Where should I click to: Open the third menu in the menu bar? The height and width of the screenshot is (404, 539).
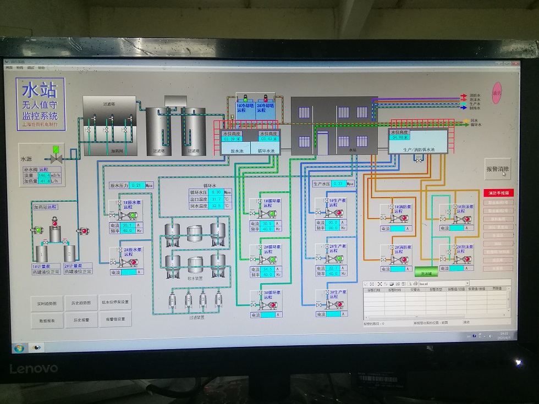(31, 68)
